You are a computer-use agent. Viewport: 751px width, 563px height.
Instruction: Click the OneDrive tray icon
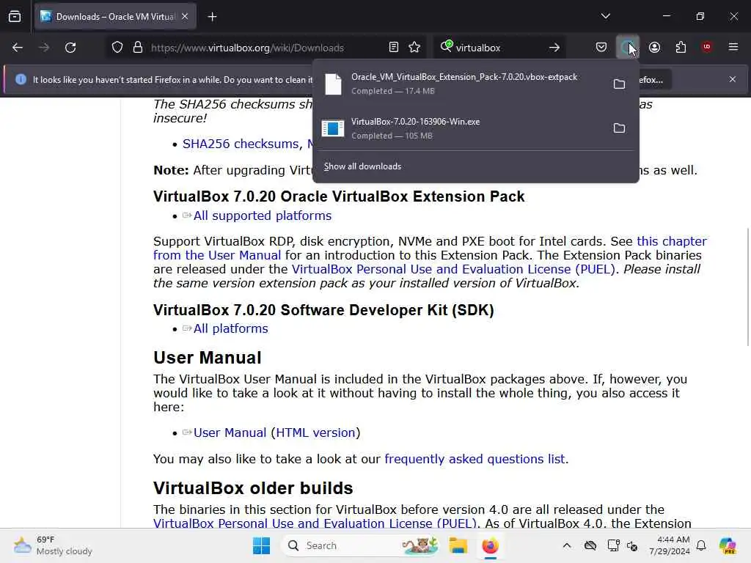click(590, 545)
